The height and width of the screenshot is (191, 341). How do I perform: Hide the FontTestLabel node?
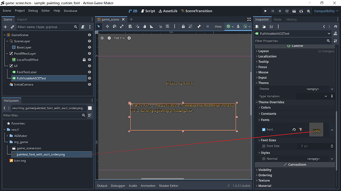coord(89,72)
